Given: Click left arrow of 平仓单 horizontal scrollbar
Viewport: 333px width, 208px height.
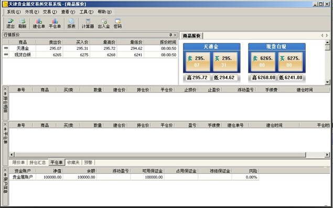Looking at the screenshot, I should tap(12, 154).
